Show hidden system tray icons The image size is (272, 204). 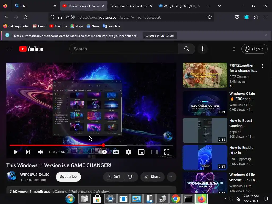pos(225,199)
